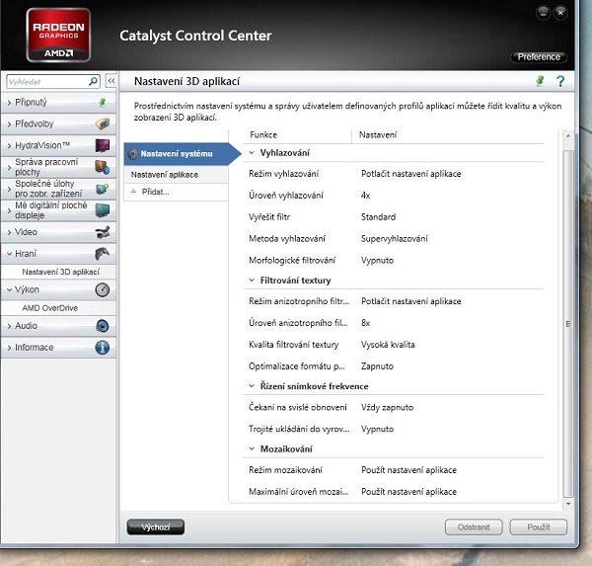Click the green pin icon beside help
The height and width of the screenshot is (566, 592).
click(540, 81)
